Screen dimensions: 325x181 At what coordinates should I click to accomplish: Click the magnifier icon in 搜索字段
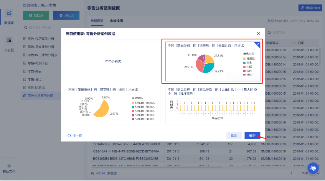point(269,32)
